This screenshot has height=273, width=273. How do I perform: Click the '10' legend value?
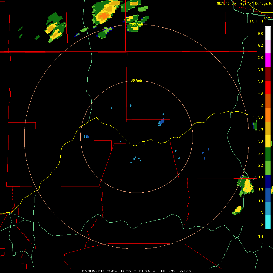(261, 201)
